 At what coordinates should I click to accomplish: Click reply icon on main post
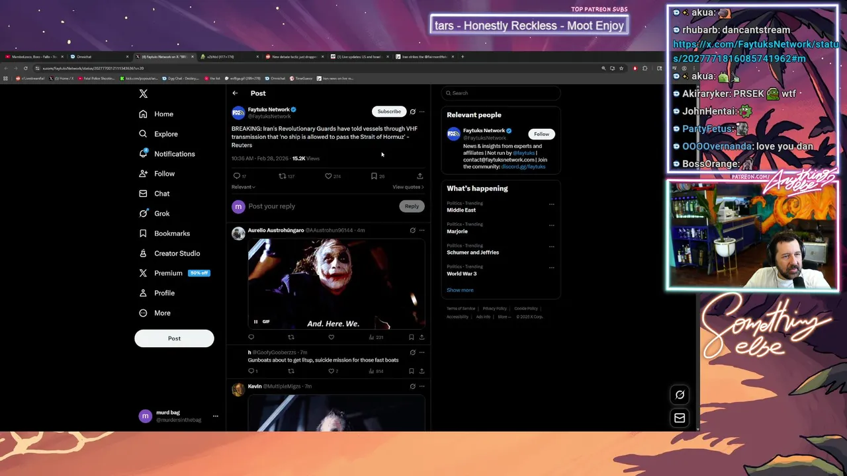click(x=236, y=176)
